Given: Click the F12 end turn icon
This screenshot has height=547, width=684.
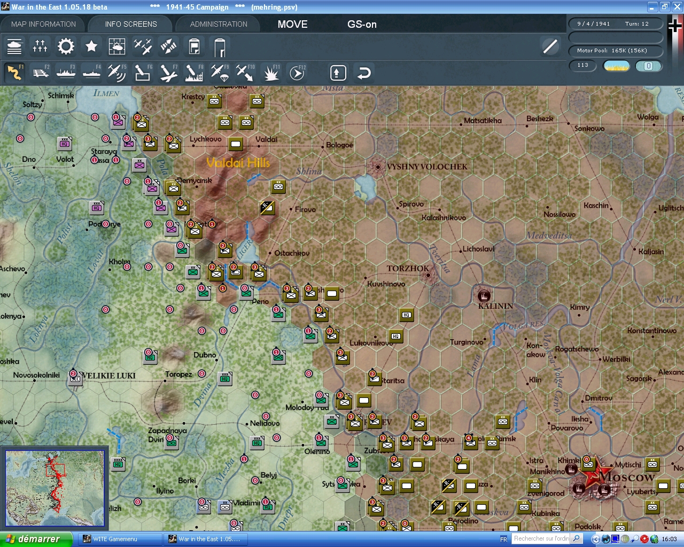Looking at the screenshot, I should click(x=297, y=73).
